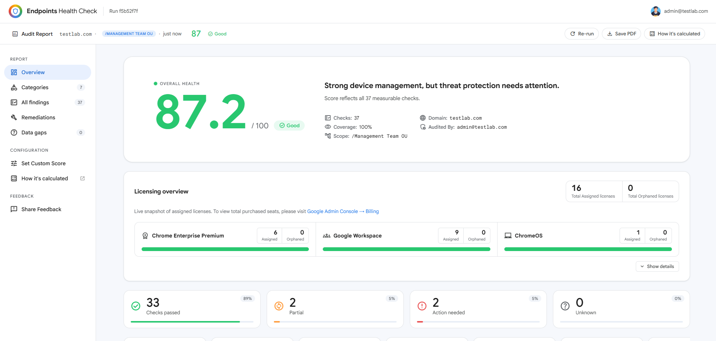Click the 87 score in header bar
Screen dimensions: 716x341
coord(196,34)
